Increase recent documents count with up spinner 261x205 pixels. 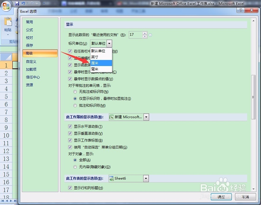(x=145, y=33)
